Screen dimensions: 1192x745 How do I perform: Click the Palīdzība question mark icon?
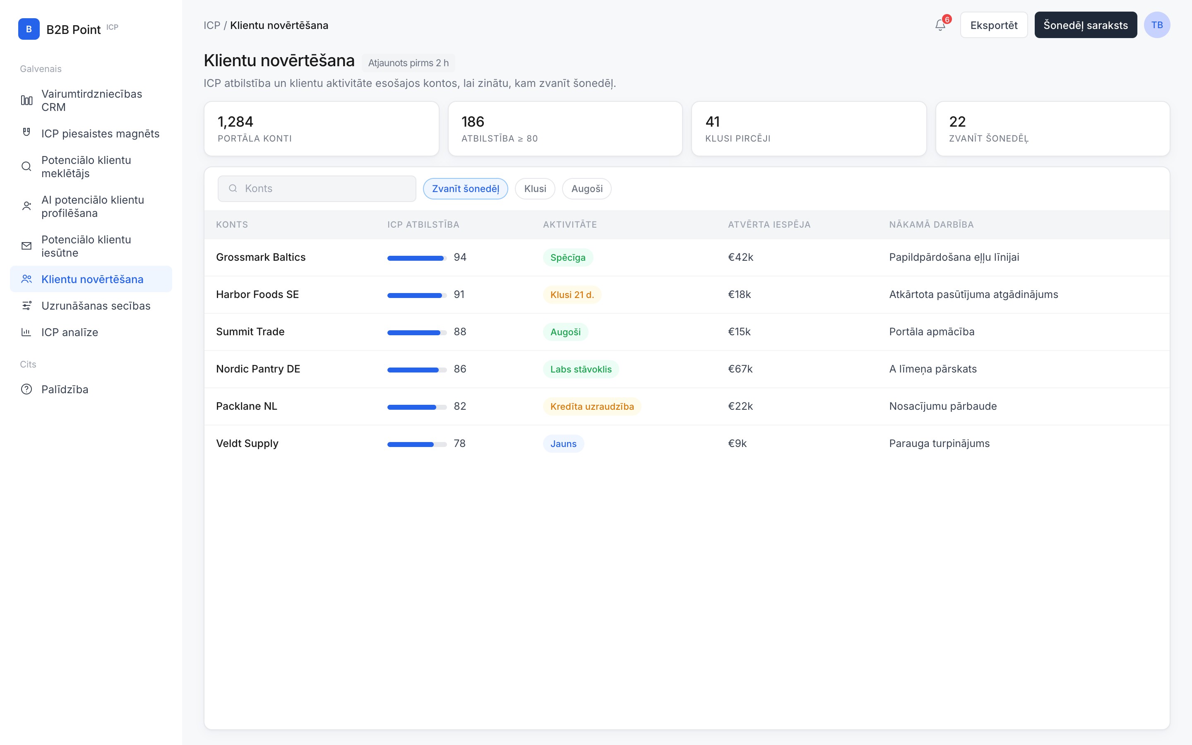click(26, 389)
